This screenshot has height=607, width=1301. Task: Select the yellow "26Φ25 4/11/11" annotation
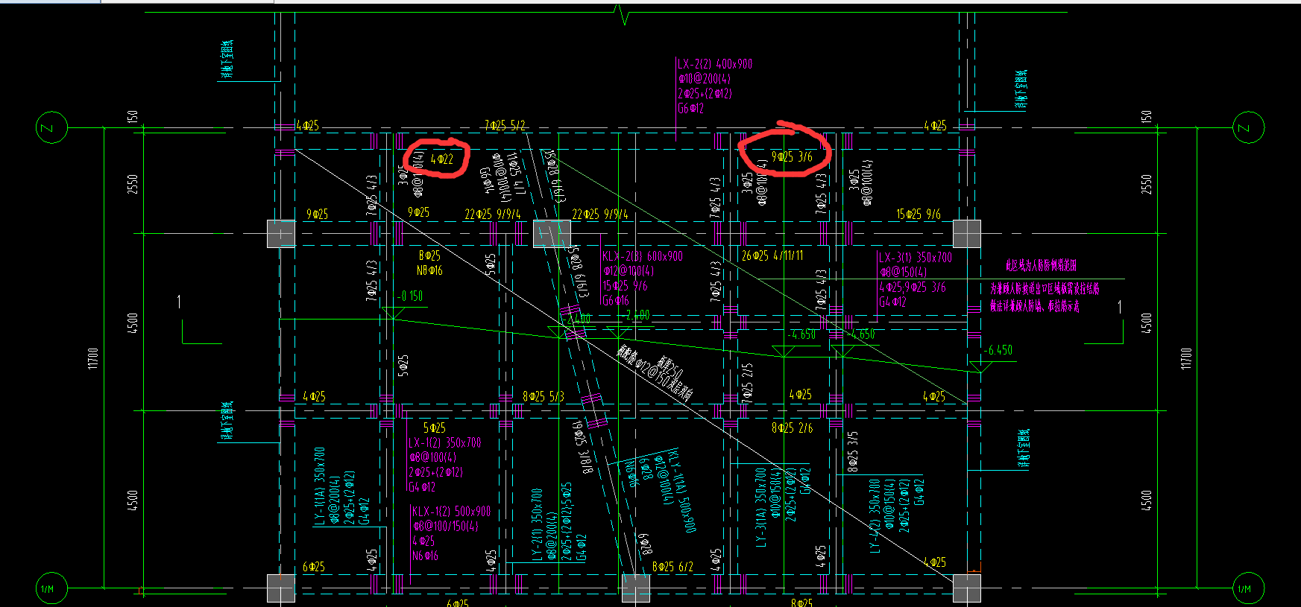[772, 255]
